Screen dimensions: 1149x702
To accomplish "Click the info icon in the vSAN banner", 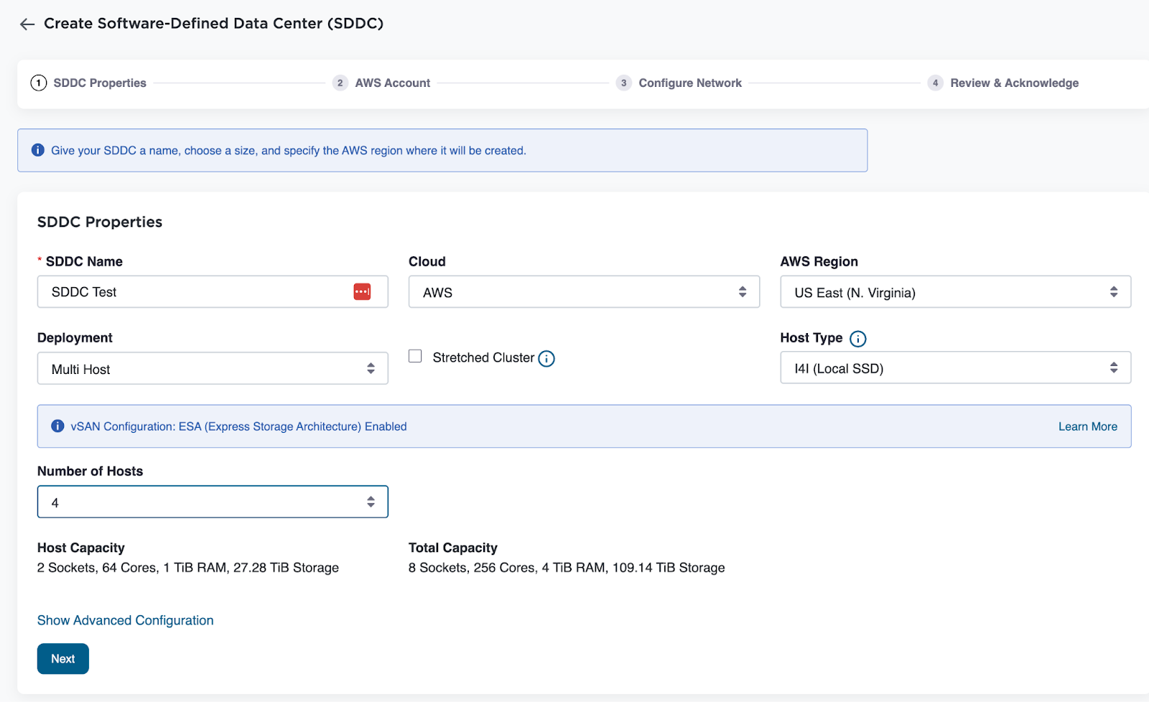I will [x=57, y=426].
